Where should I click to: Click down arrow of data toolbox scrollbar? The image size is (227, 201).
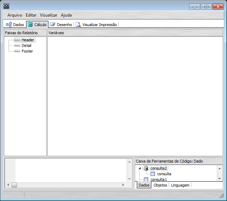(220, 179)
